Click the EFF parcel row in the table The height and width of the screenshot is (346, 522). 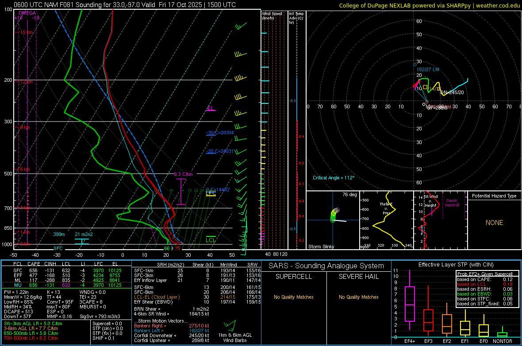click(68, 275)
